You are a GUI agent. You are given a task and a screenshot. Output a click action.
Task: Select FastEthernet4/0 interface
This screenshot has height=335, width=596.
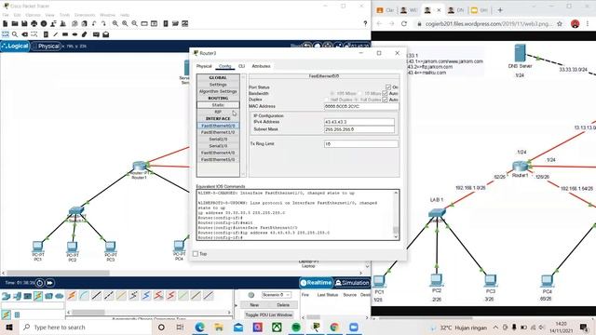(218, 153)
